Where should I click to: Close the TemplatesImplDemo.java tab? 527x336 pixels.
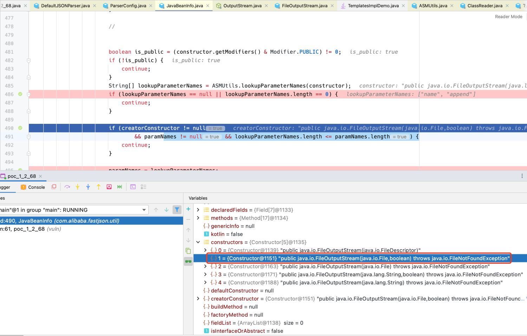point(403,6)
